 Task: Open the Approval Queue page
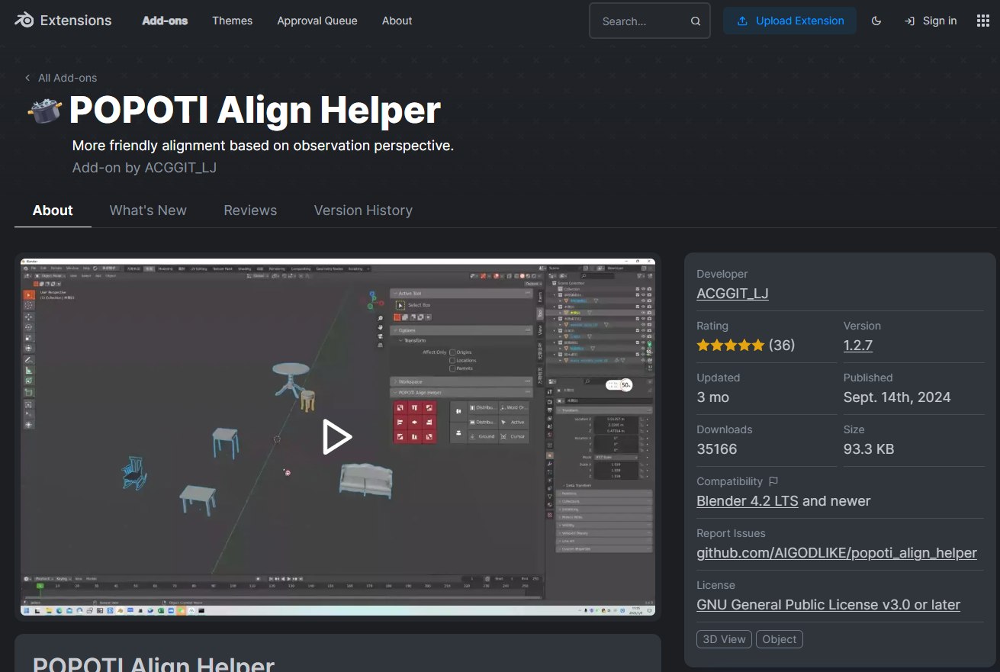pyautogui.click(x=317, y=21)
